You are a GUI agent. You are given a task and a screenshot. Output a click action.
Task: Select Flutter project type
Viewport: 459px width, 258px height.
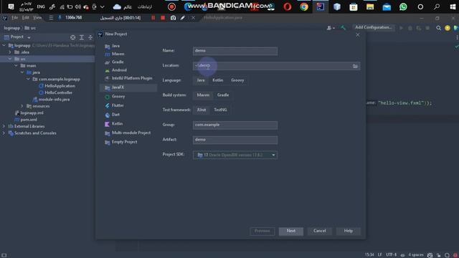pyautogui.click(x=118, y=105)
